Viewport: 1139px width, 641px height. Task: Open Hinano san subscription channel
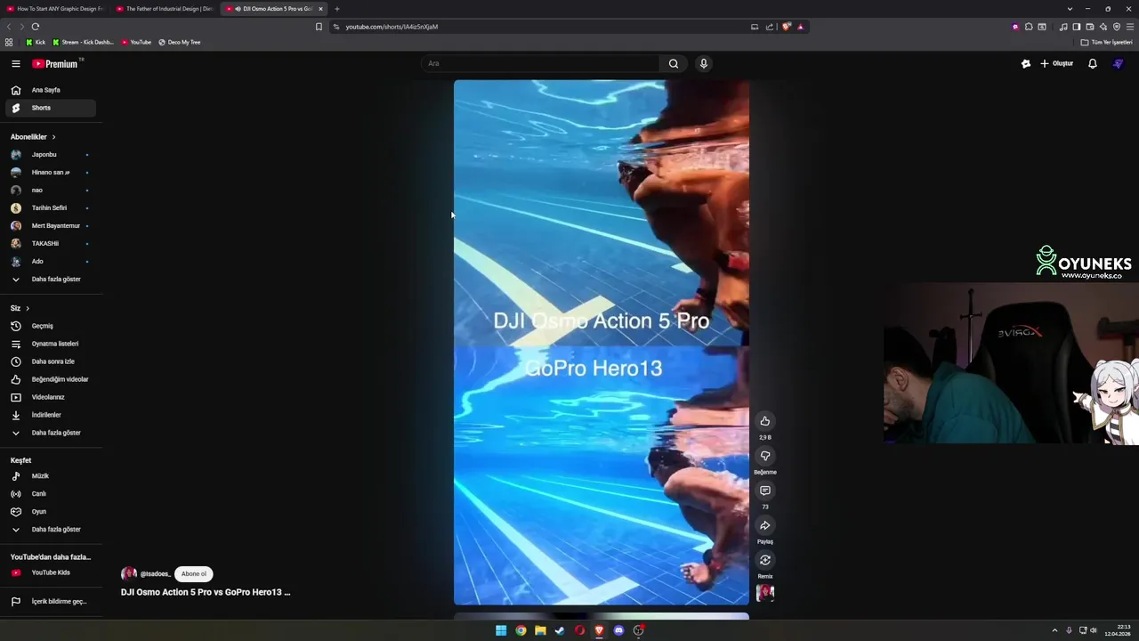(x=51, y=173)
